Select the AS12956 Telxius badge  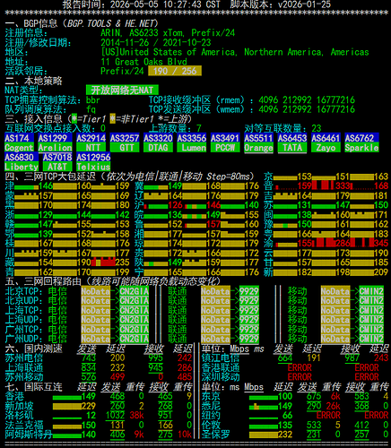point(93,162)
